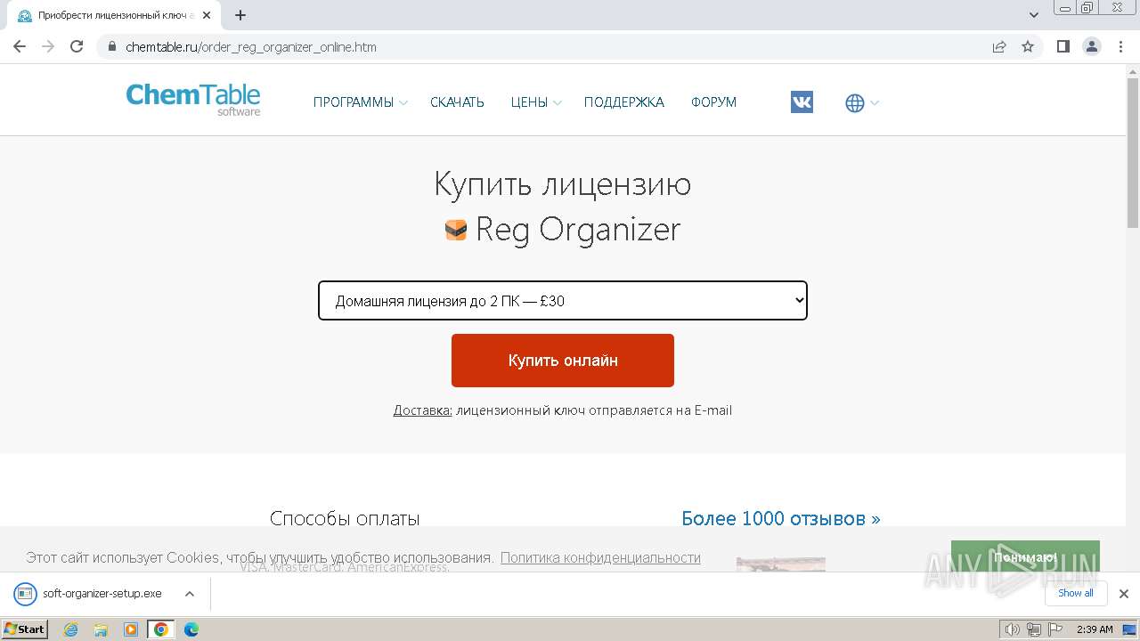
Task: Open Политика конфиденциальности link
Action: (x=600, y=557)
